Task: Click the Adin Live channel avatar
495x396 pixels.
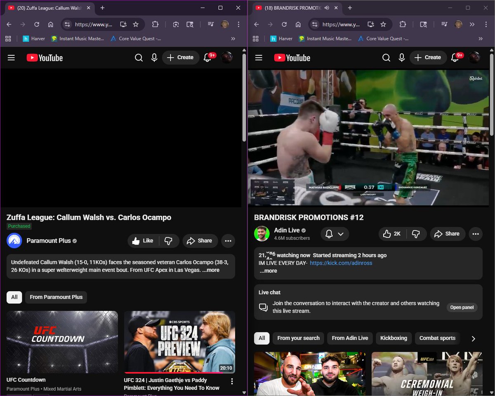Action: click(262, 234)
